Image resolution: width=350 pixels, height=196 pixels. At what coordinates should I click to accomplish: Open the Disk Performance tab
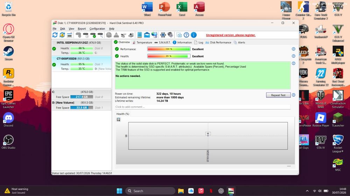point(218,43)
